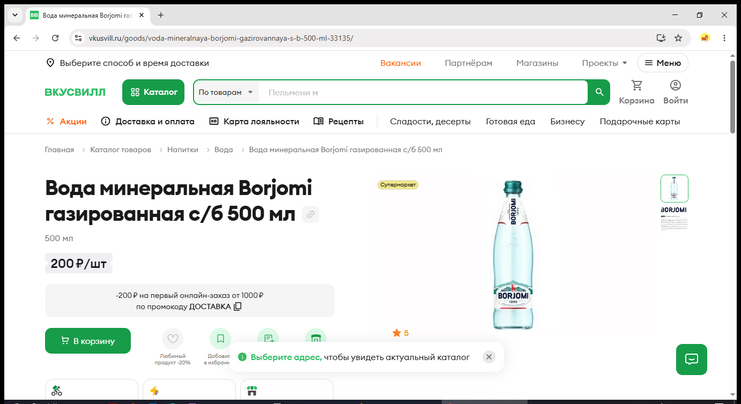Click the bicycle courier delivery icon
The image size is (741, 404).
tap(57, 390)
